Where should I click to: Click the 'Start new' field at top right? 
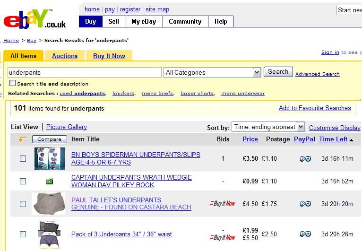349,10
